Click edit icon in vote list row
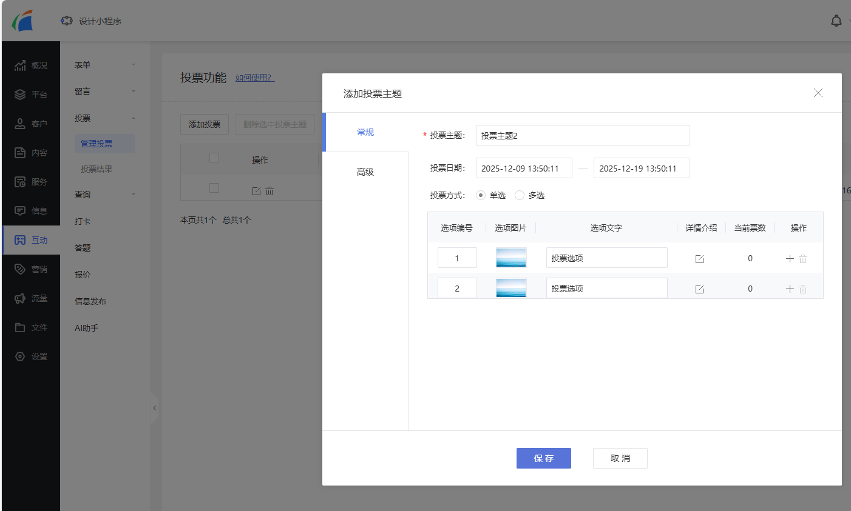The height and width of the screenshot is (511, 851). 256,191
